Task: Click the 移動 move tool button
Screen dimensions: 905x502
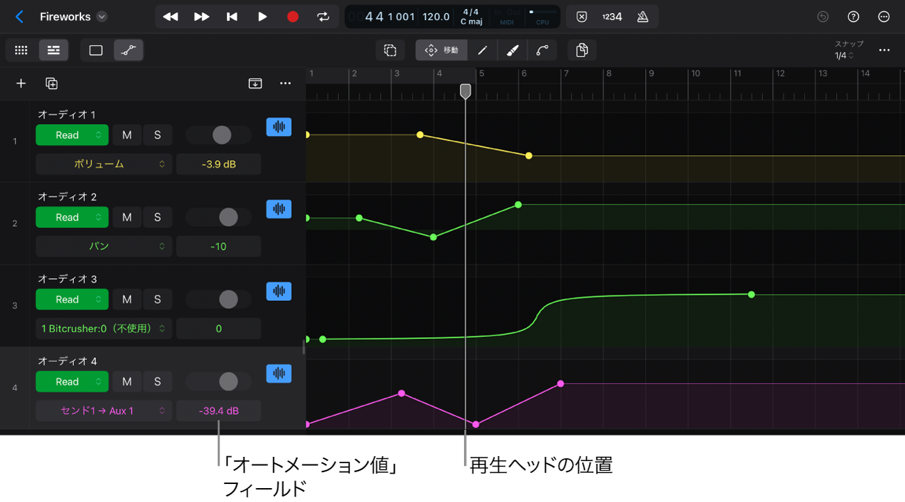Action: (x=441, y=50)
